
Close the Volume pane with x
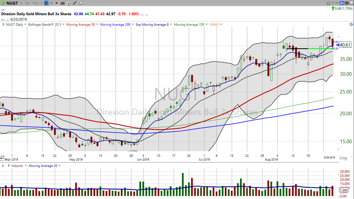(x=3, y=166)
